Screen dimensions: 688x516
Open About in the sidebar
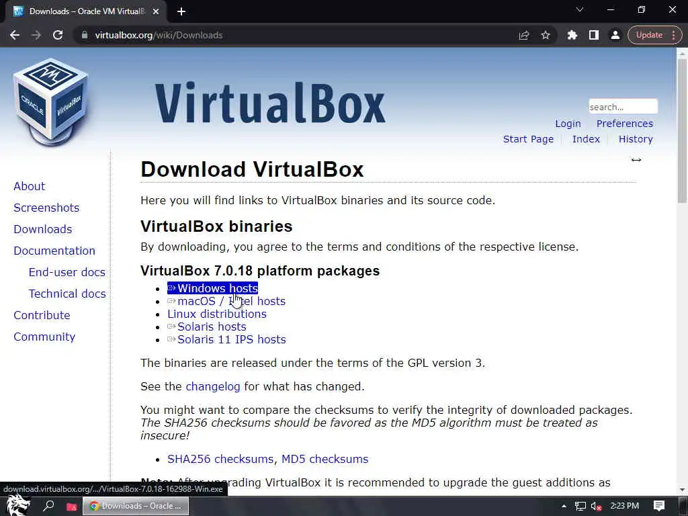coord(29,186)
